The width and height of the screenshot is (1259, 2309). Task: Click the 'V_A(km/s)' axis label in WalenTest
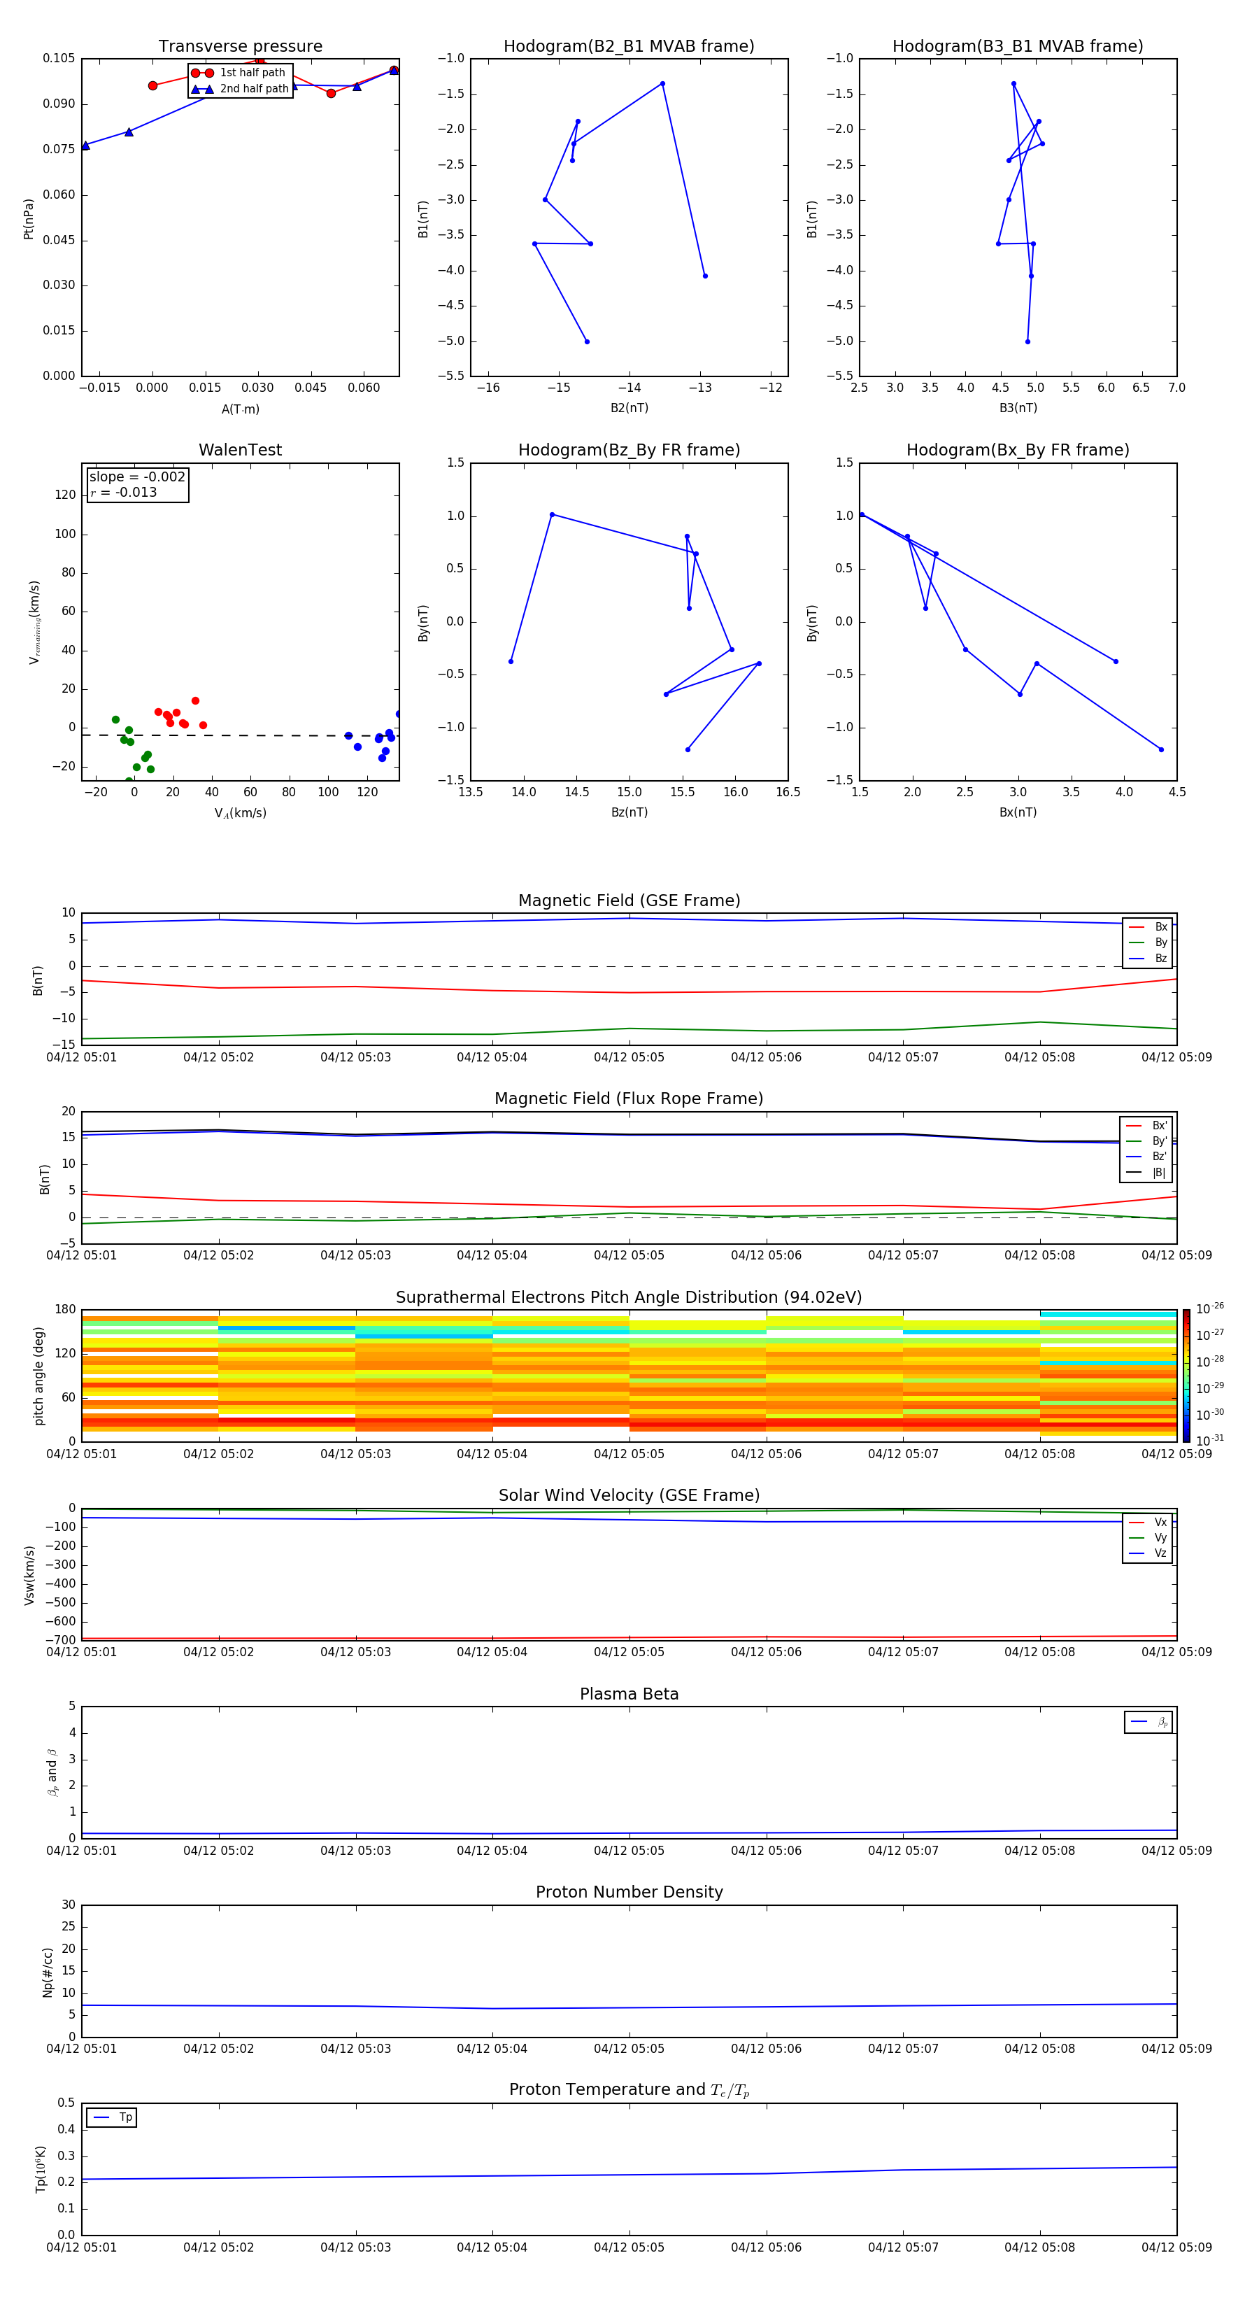240,814
